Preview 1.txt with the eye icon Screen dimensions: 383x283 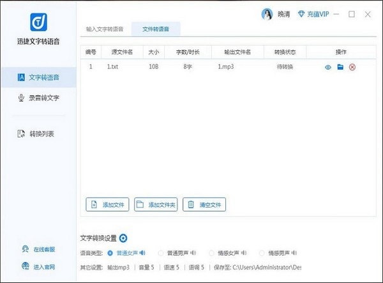(328, 67)
